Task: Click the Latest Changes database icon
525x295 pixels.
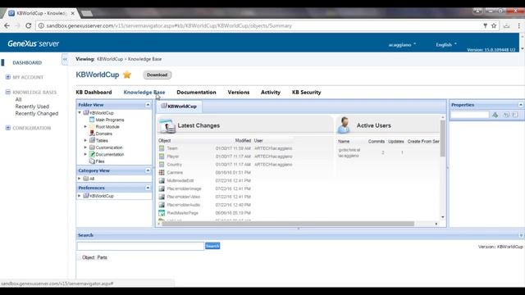Action: click(167, 125)
